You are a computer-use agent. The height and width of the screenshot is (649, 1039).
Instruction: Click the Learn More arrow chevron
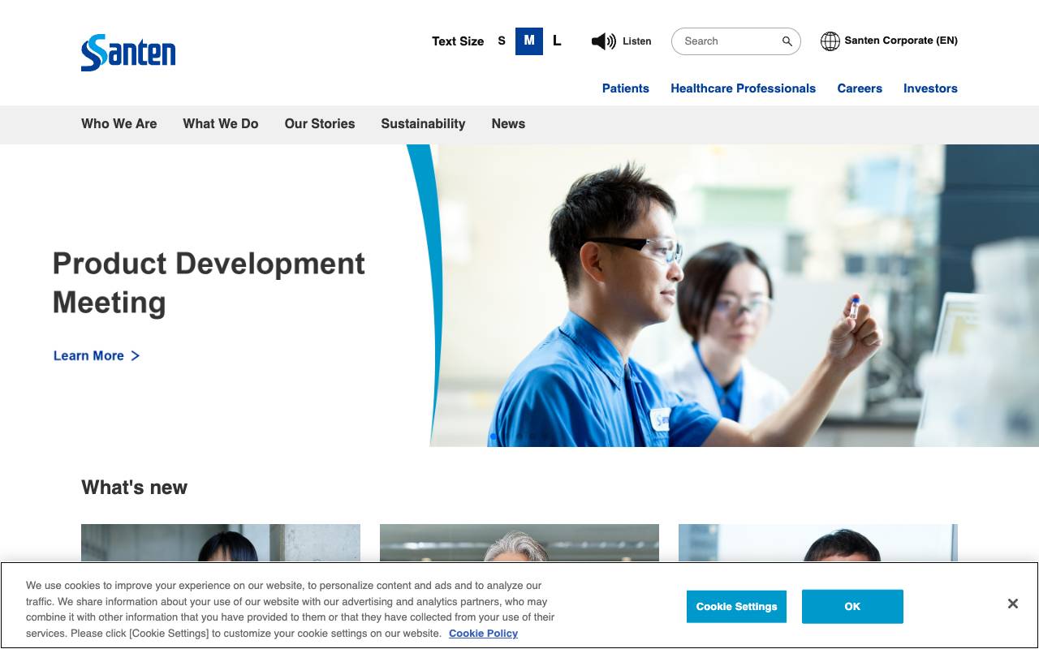[x=136, y=355]
